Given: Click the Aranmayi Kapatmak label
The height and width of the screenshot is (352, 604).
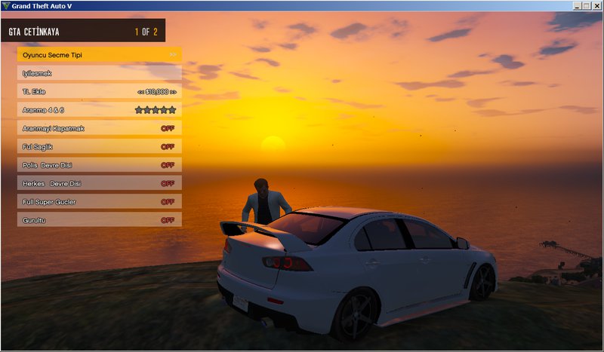Looking at the screenshot, I should point(53,128).
